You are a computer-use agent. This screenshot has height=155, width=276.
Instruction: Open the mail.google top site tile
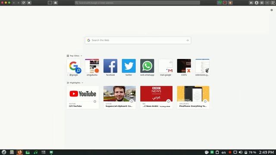pos(166,68)
